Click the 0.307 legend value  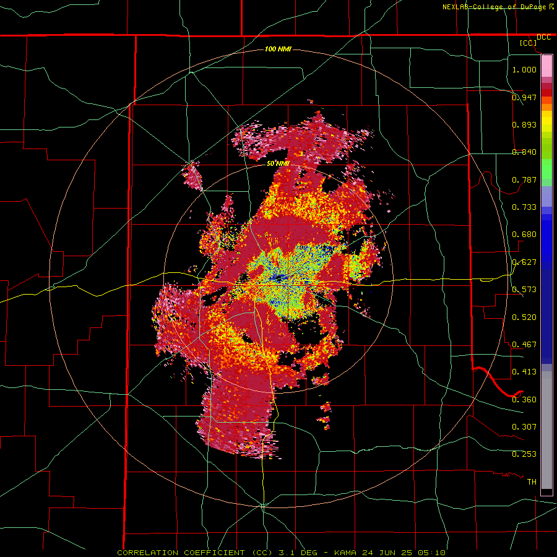click(524, 427)
